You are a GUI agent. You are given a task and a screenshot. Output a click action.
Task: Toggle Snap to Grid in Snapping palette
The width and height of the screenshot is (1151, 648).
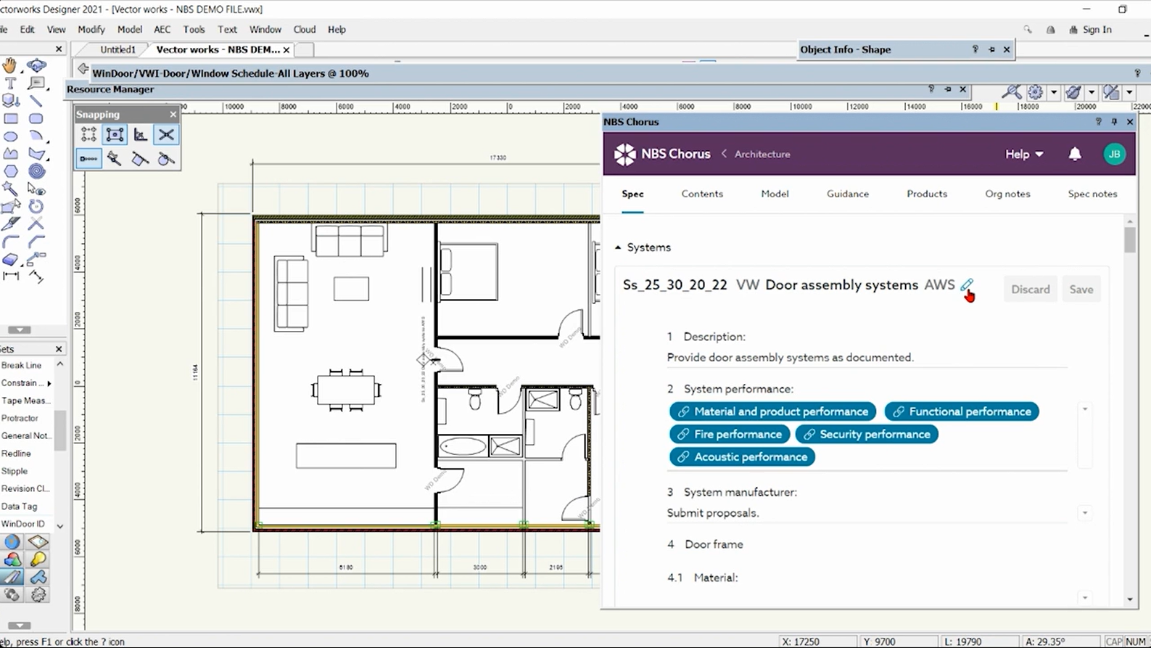(88, 135)
